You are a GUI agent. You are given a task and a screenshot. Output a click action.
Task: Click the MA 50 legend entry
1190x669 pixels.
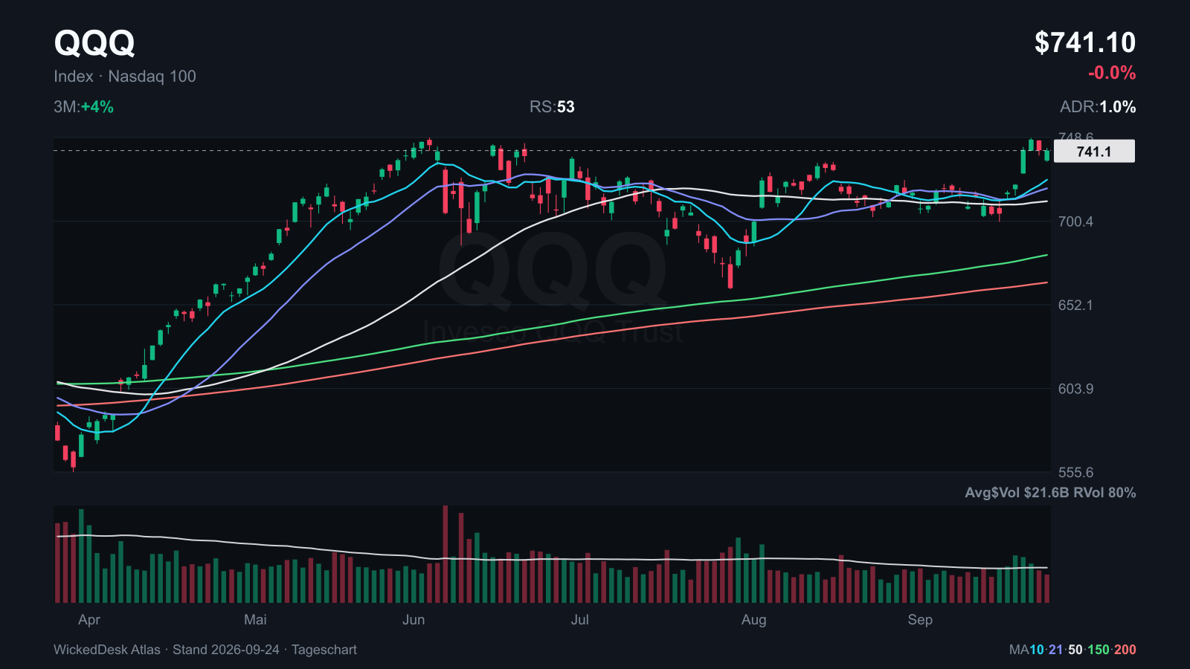1075,650
